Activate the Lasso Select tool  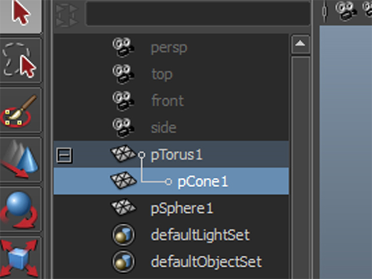coord(20,61)
